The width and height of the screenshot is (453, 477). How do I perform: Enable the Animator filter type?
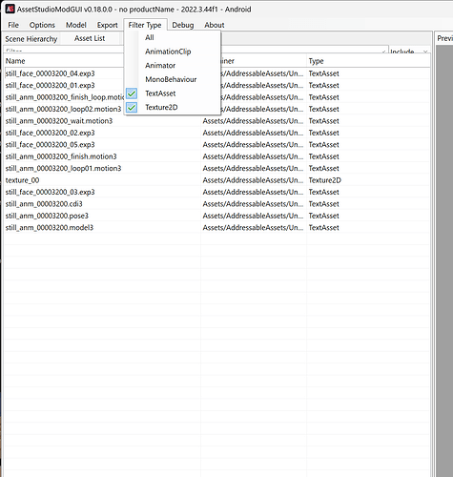tap(160, 66)
